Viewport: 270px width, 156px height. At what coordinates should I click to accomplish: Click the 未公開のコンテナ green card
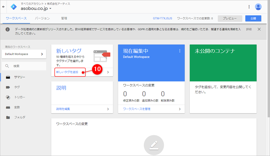click(x=223, y=63)
